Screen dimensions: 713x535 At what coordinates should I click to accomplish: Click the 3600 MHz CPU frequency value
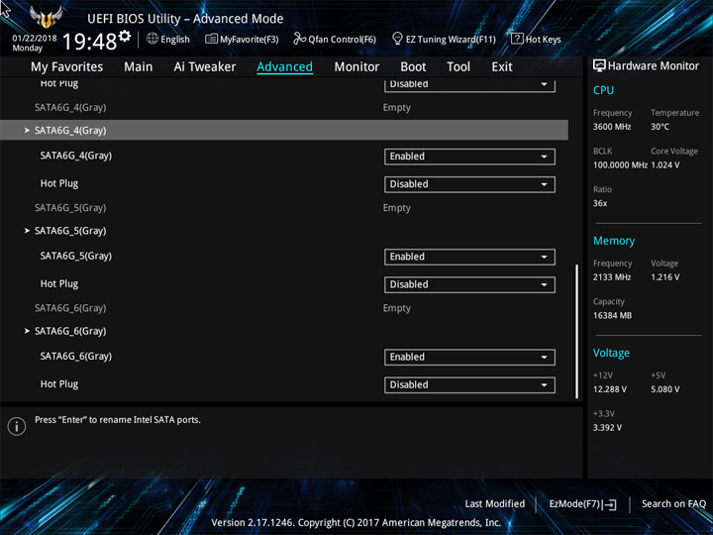612,127
